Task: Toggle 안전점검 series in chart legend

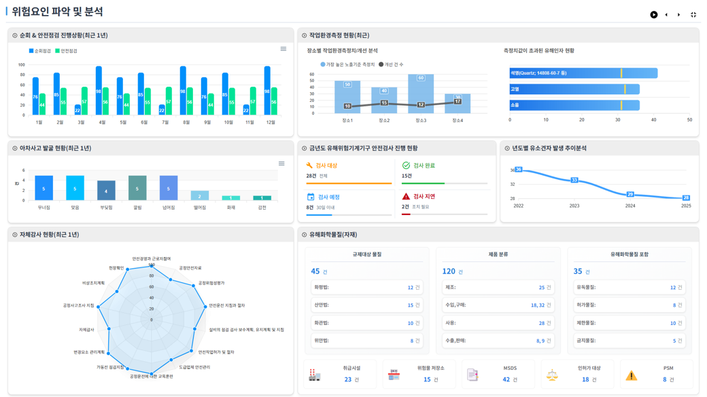Action: coord(66,51)
